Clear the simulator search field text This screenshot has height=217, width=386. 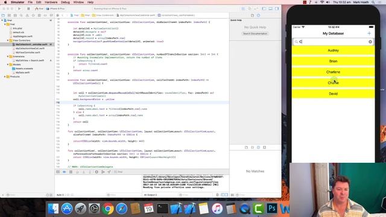tap(370, 42)
